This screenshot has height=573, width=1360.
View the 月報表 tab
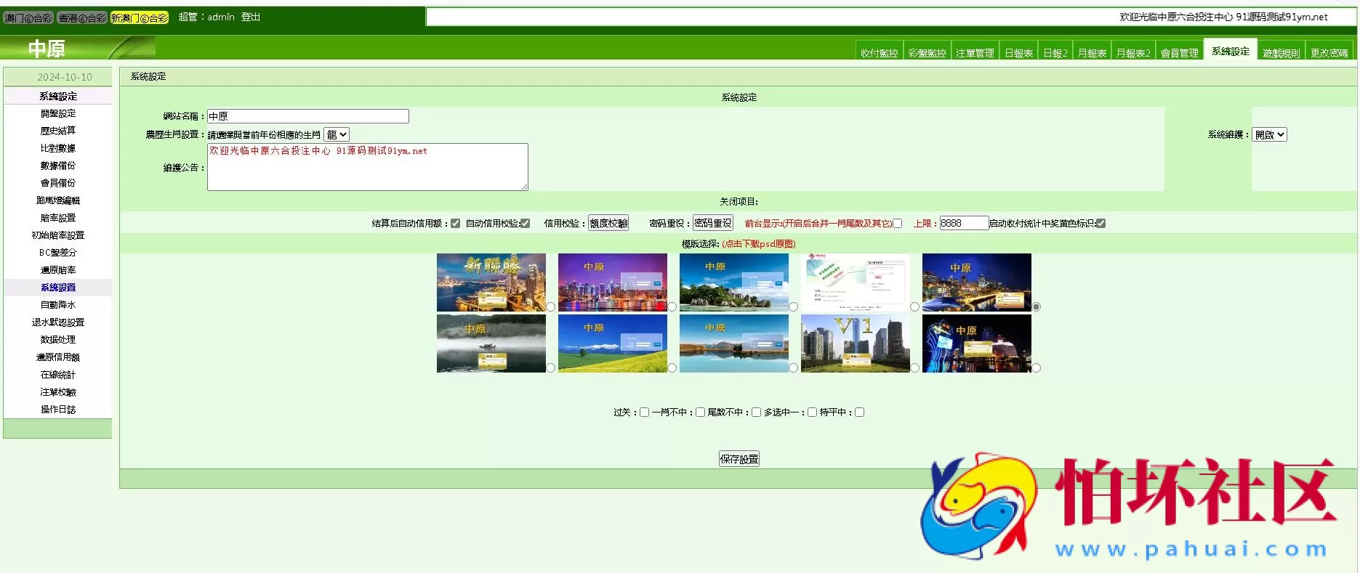click(x=1092, y=53)
